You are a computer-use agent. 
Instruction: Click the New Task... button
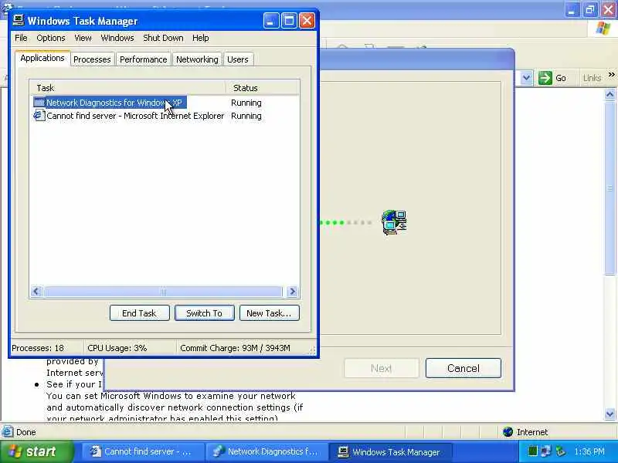[269, 313]
